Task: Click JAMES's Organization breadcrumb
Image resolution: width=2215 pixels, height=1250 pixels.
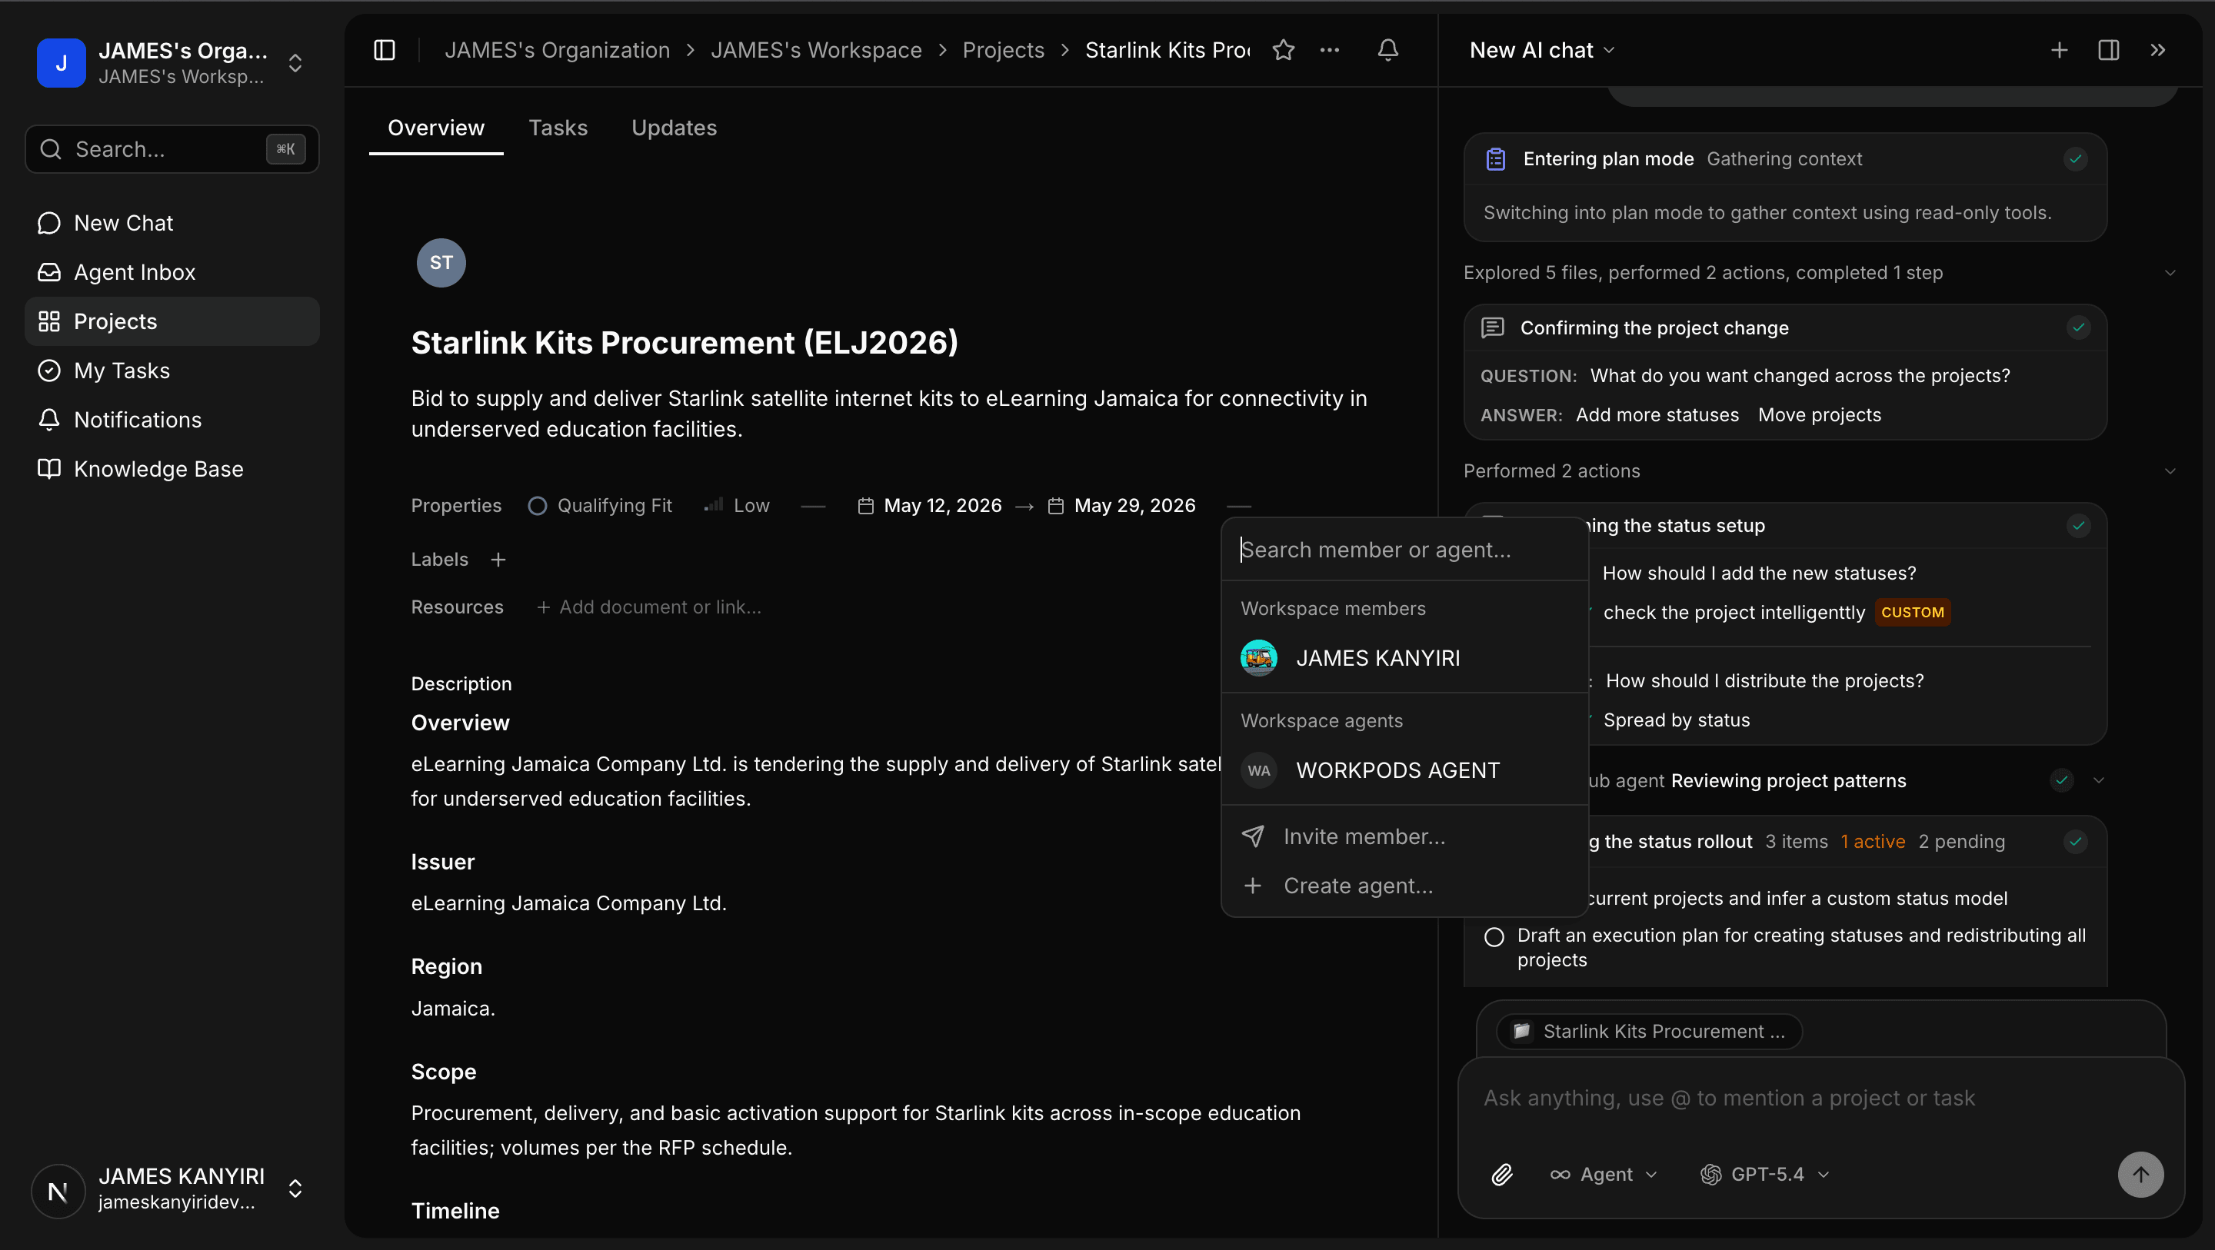Action: [557, 50]
